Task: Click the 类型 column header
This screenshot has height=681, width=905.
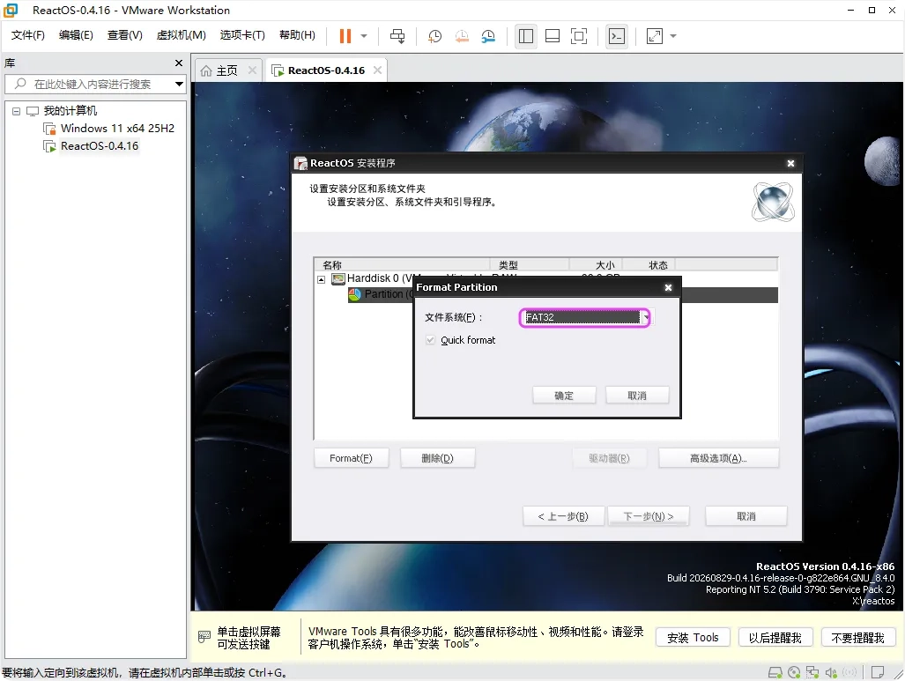Action: tap(530, 265)
